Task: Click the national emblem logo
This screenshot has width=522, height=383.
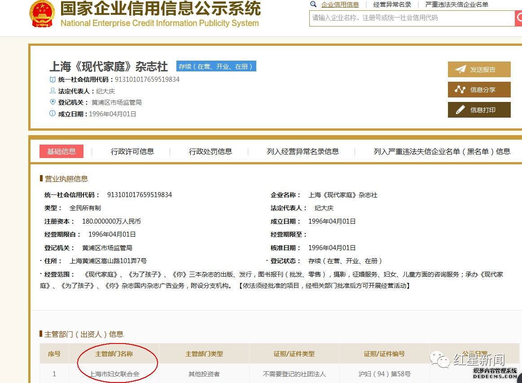Action: click(42, 14)
